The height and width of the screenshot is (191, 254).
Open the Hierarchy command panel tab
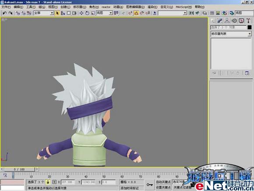pos(227,21)
